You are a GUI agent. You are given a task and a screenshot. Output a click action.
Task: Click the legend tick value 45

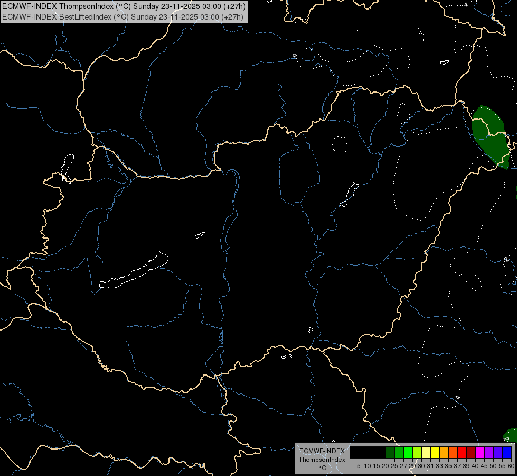point(484,466)
